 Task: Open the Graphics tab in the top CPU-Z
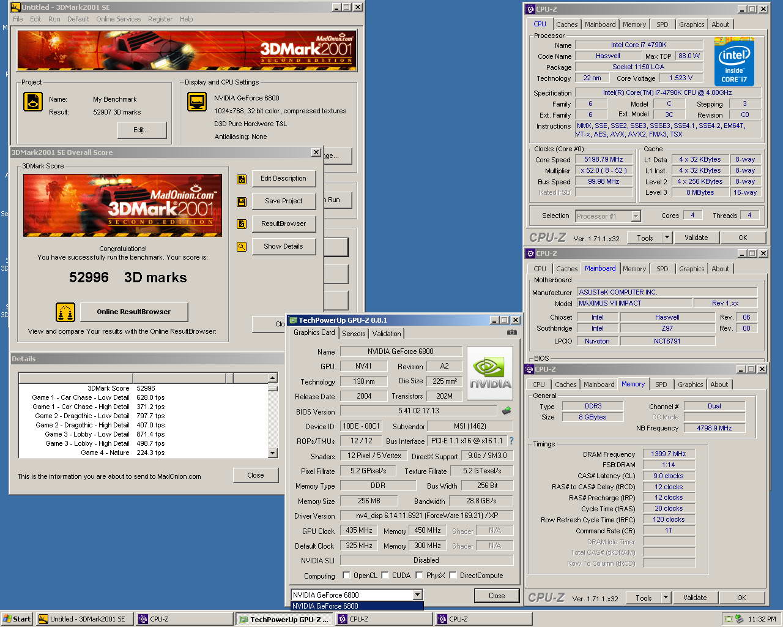point(691,24)
